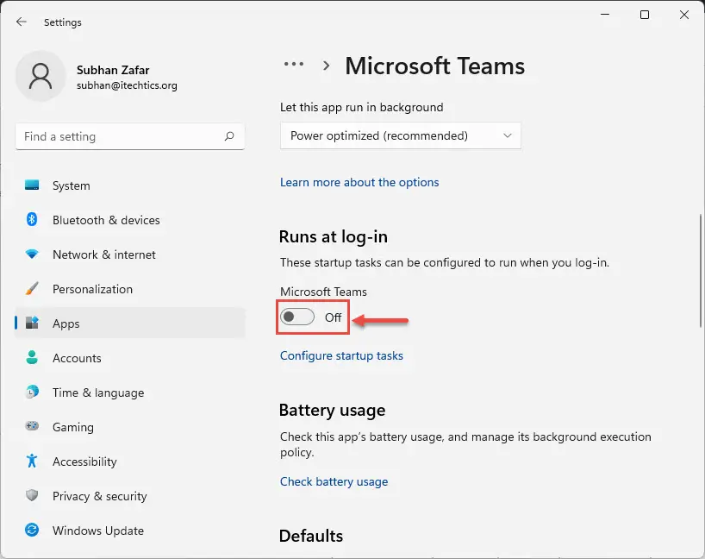Screen dimensions: 705x559
Task: Close the Settings window
Action: tap(683, 15)
